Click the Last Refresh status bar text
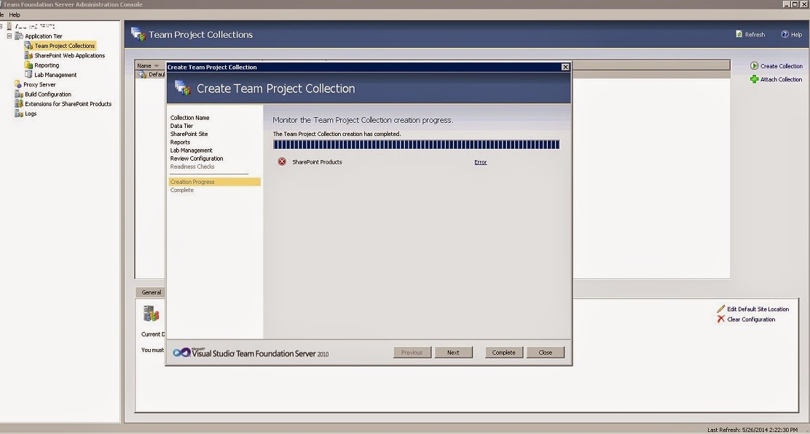810x434 pixels. (752, 430)
